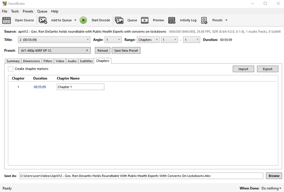Screen dimensions: 284x192
Task: Click the Chapter column header
Action: point(18,78)
